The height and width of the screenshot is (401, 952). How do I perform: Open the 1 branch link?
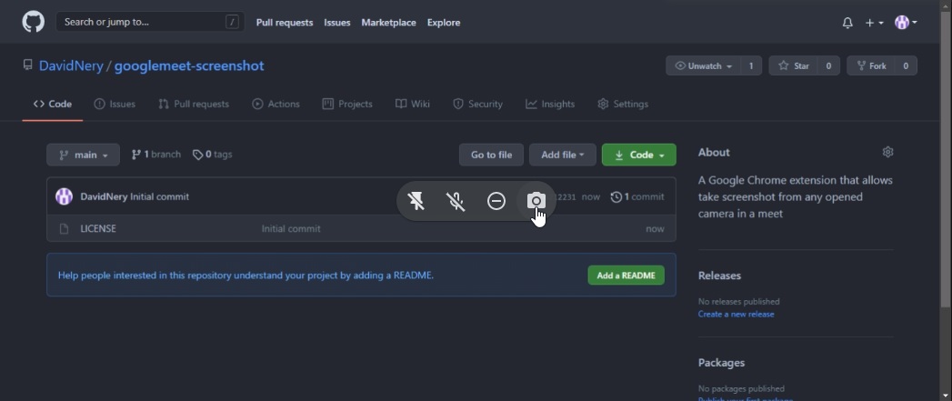(156, 155)
